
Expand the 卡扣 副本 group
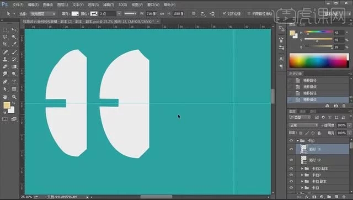[302, 181]
